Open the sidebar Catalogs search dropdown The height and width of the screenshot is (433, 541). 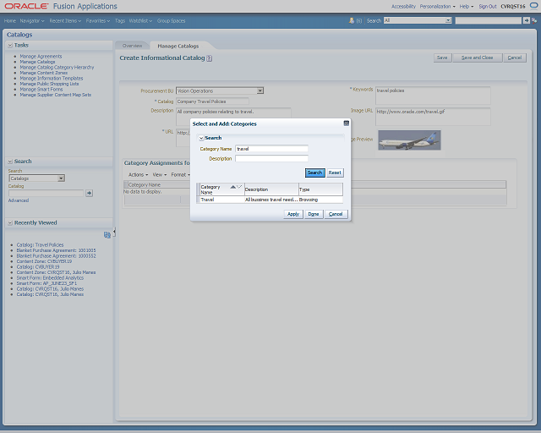click(61, 178)
